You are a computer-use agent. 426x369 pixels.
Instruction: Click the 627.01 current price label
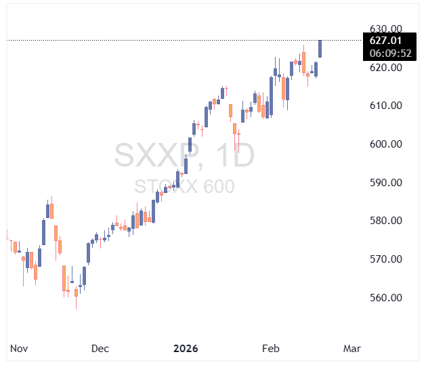point(385,41)
